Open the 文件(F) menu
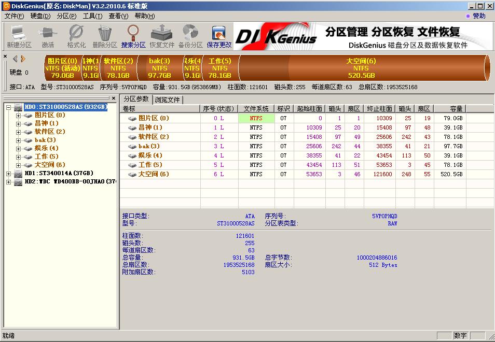Screen dimensions: 495x342 pos(14,16)
